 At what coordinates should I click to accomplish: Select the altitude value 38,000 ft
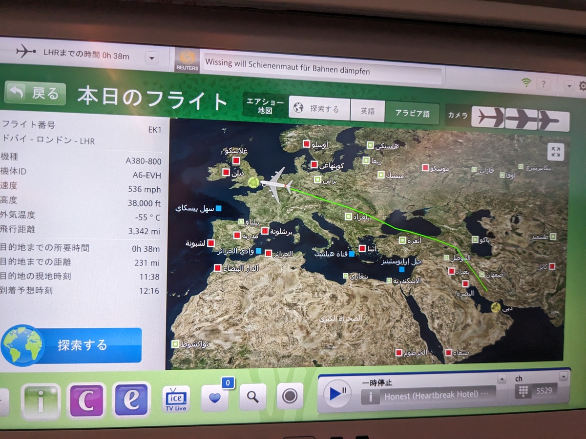(143, 203)
